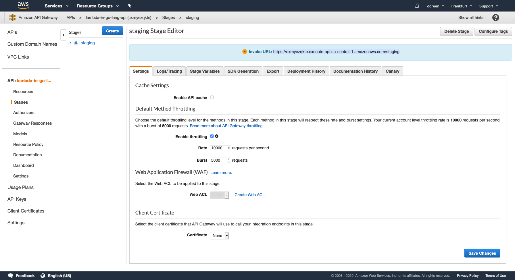Image resolution: width=515 pixels, height=280 pixels.
Task: Open the Terms of Use footer link
Action: pos(495,276)
